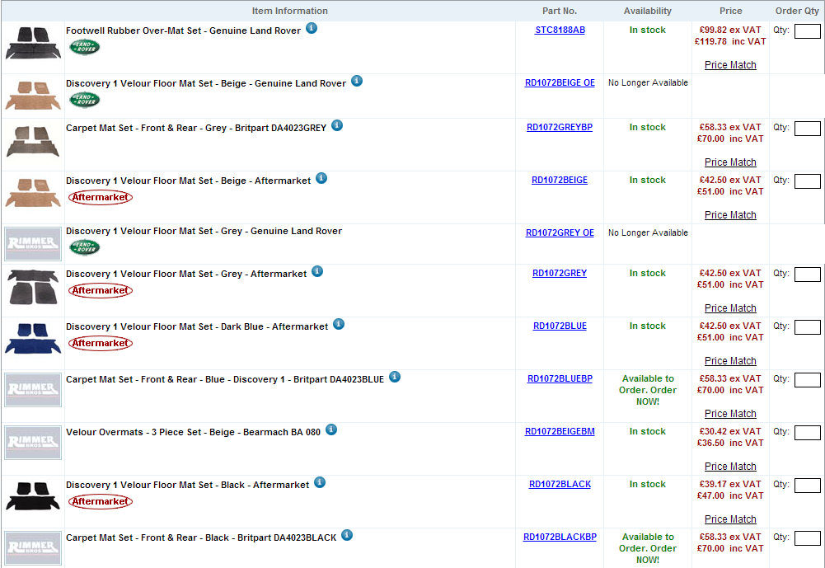Image resolution: width=825 pixels, height=568 pixels.
Task: Click Price Match for RD1072BLACK
Action: tap(730, 519)
